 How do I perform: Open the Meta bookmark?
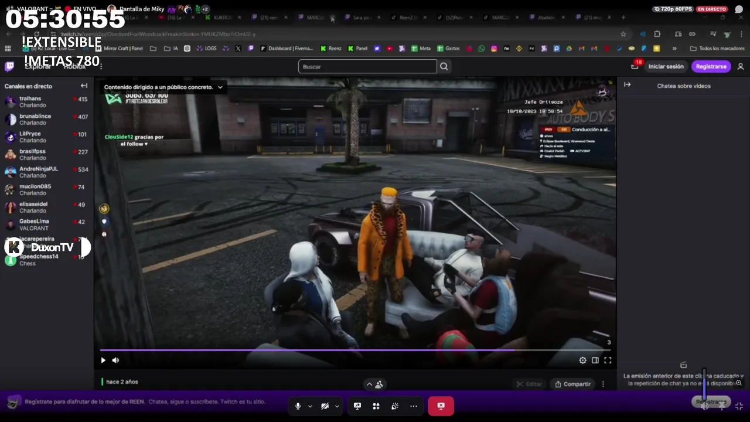421,48
